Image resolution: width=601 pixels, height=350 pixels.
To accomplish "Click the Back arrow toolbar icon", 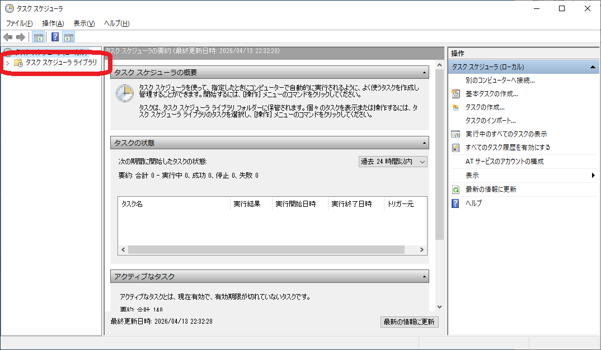I will click(8, 37).
